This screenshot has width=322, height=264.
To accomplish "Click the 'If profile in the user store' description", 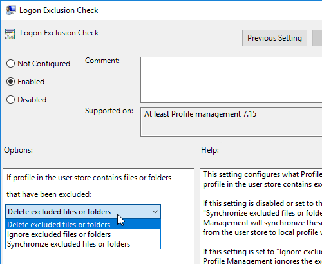I will click(x=89, y=186).
